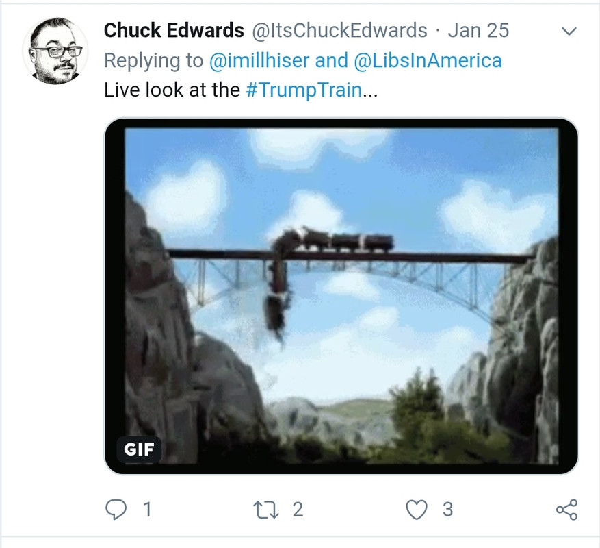Viewport: 600px width, 548px height.
Task: Open the #TrumpTrain hashtag
Action: tap(304, 90)
